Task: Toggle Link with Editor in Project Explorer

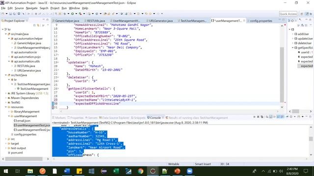Action: pyautogui.click(x=38, y=25)
